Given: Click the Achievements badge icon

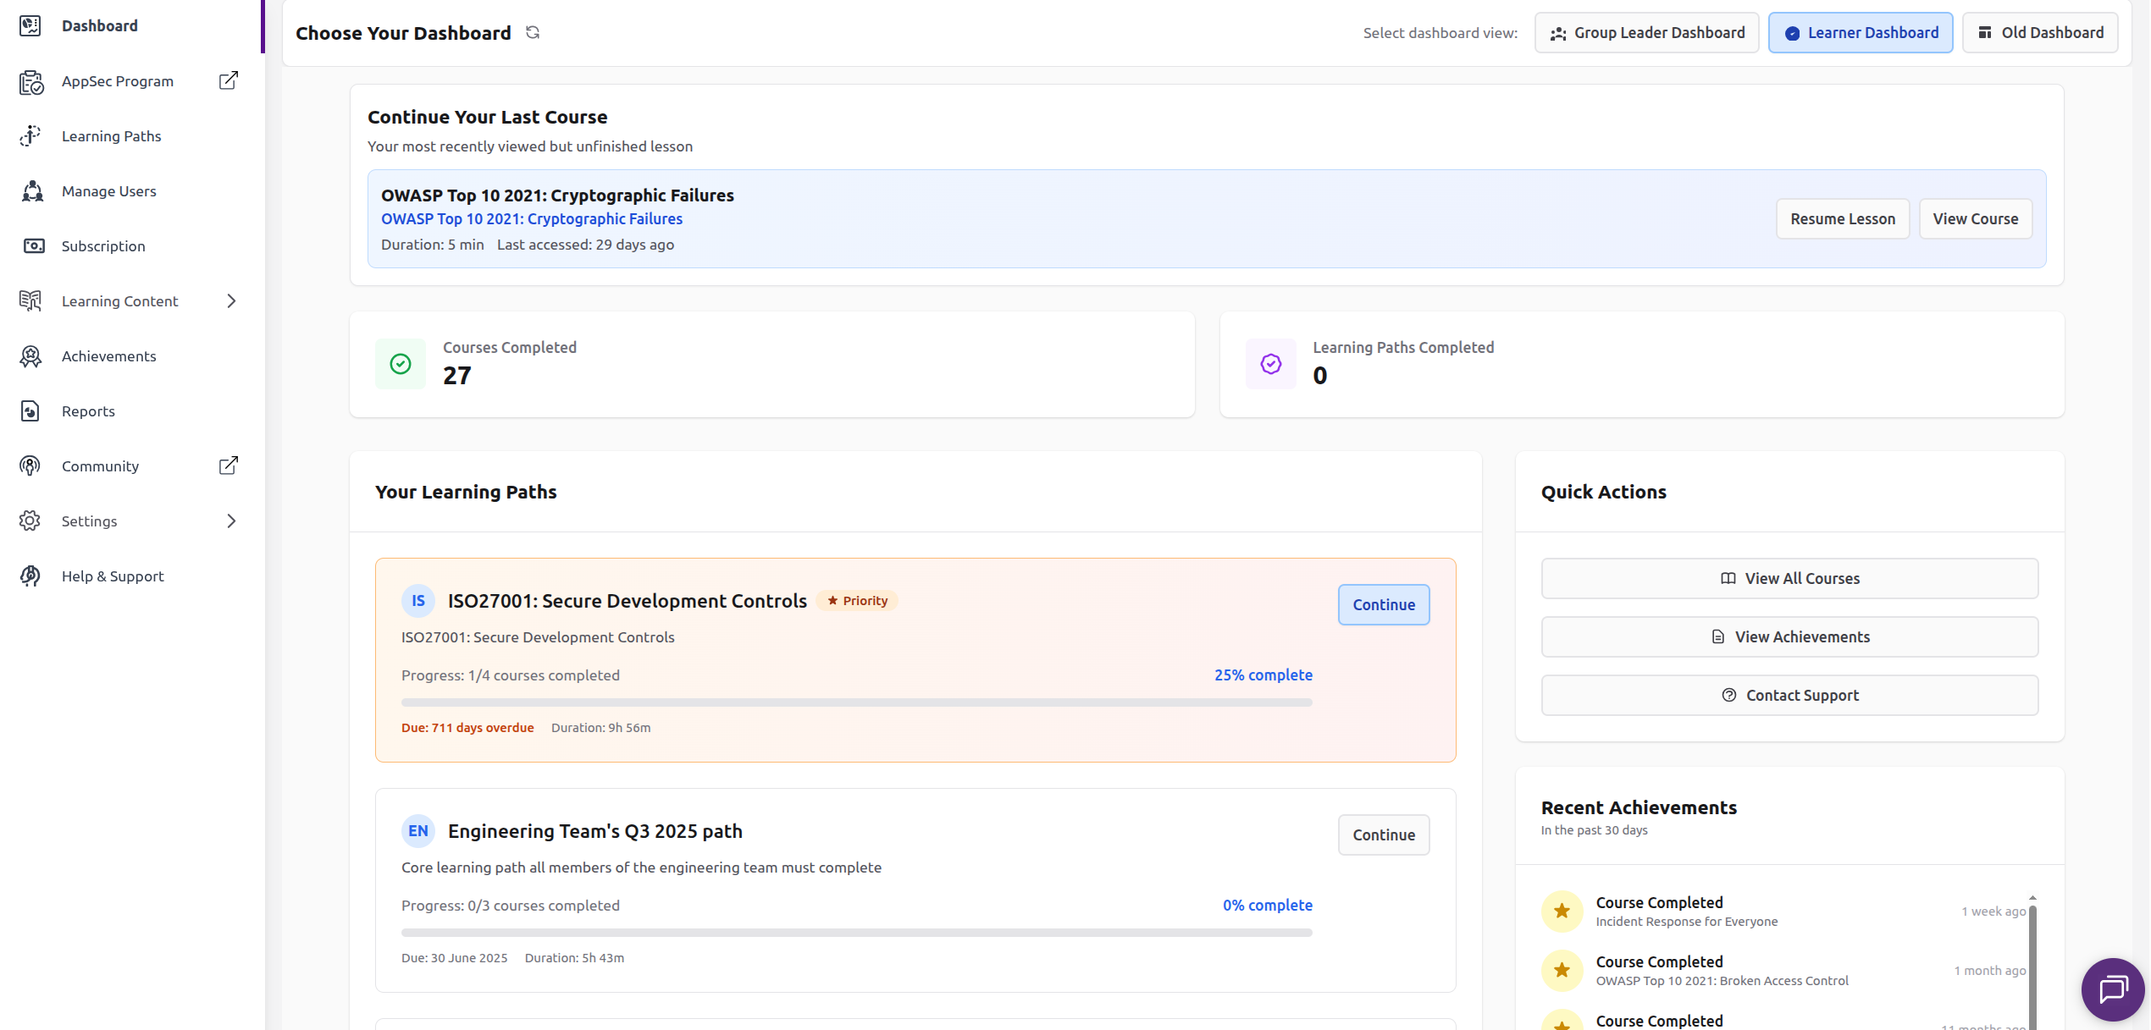Looking at the screenshot, I should pos(30,355).
